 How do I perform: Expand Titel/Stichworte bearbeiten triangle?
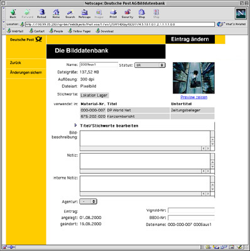(75, 125)
